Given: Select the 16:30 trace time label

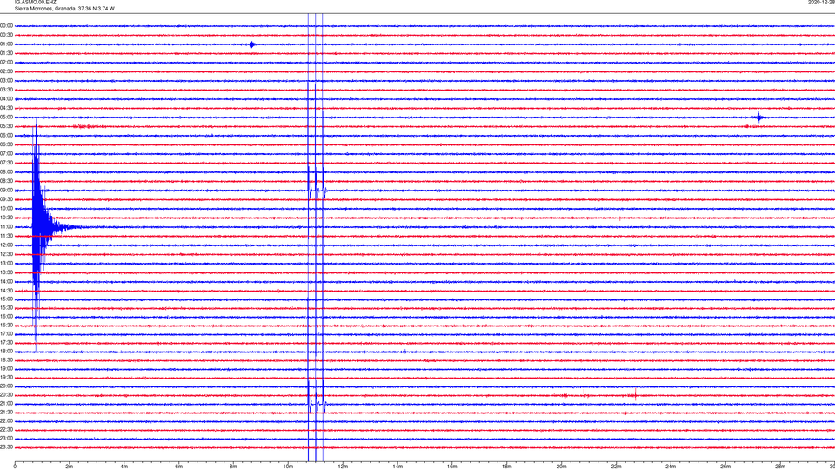Looking at the screenshot, I should 6,325.
